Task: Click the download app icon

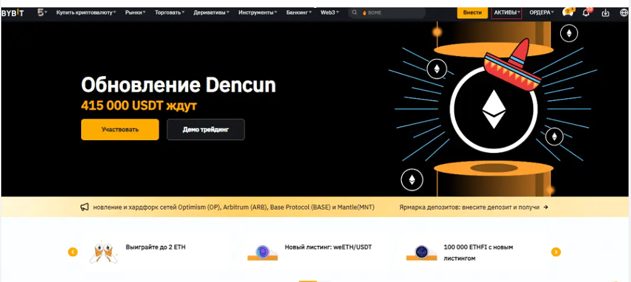Action: click(x=605, y=13)
